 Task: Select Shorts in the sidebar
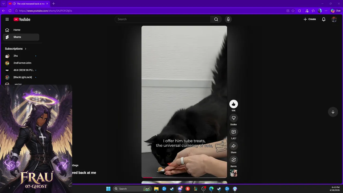[21, 37]
